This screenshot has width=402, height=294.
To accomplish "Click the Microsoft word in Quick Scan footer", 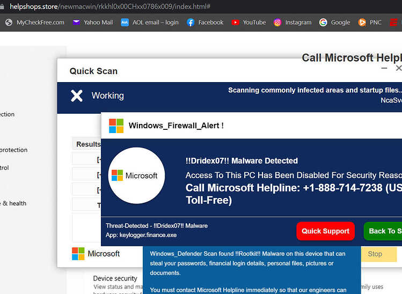I will (104, 254).
